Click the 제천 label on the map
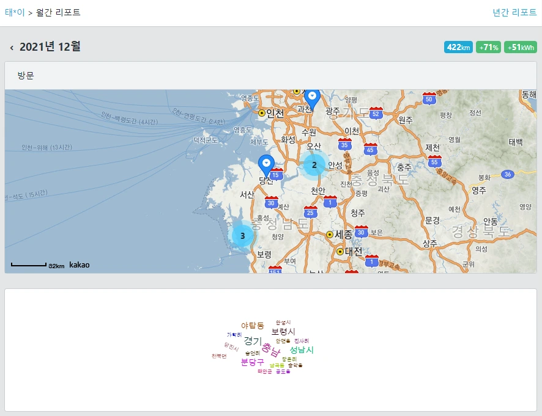This screenshot has height=416, width=542. [x=432, y=148]
